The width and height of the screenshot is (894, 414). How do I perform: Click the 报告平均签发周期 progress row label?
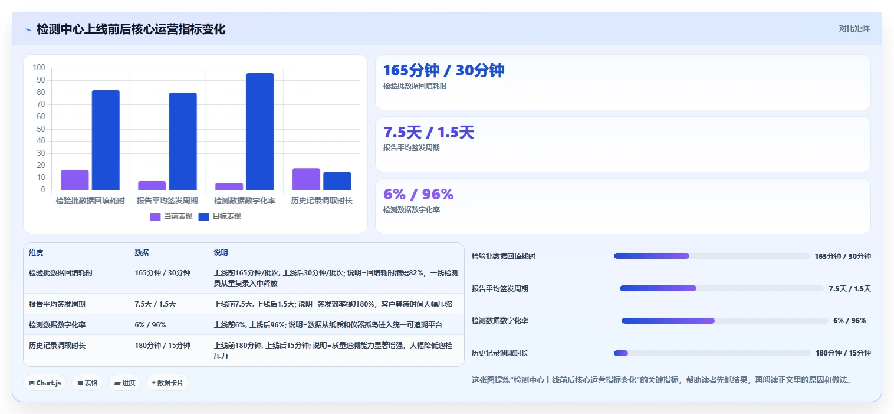click(500, 288)
